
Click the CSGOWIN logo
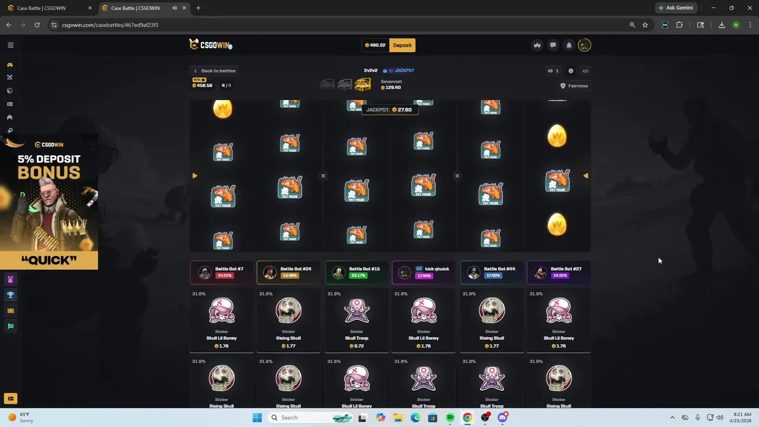point(211,44)
